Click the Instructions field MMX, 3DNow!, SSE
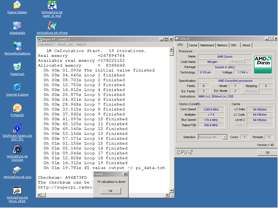278x208 pixels. [x=235, y=96]
